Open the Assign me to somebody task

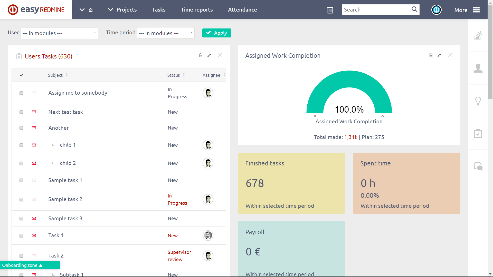78,93
